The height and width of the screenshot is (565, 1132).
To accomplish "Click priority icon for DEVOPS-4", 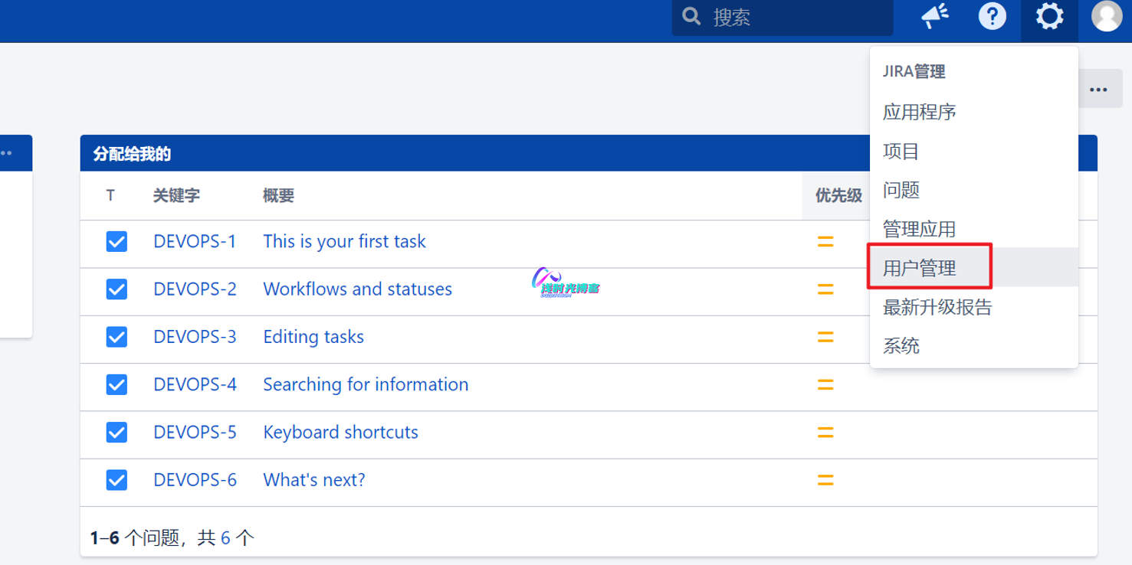I will coord(825,385).
